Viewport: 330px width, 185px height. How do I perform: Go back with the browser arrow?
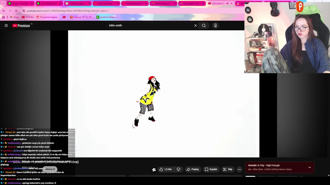pyautogui.click(x=4, y=11)
